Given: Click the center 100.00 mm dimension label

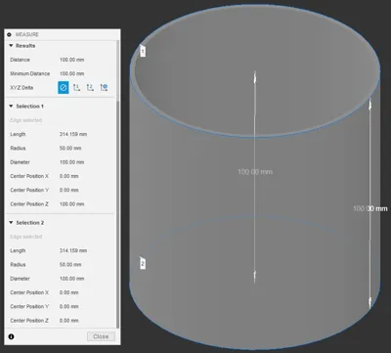Looking at the screenshot, I should click(x=255, y=172).
